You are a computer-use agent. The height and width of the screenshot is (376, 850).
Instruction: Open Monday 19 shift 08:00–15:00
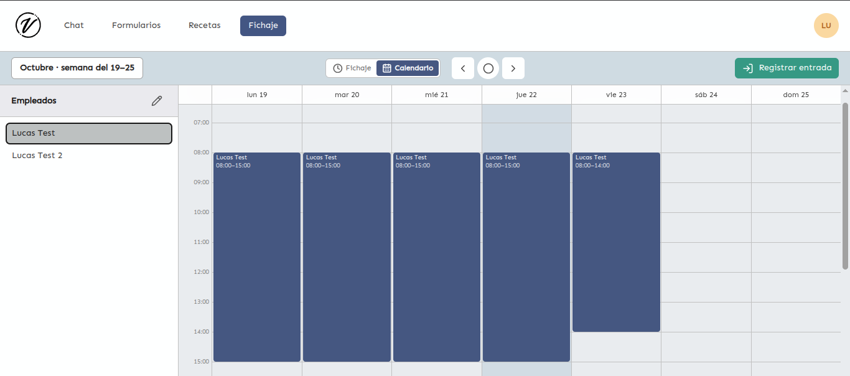(x=257, y=257)
